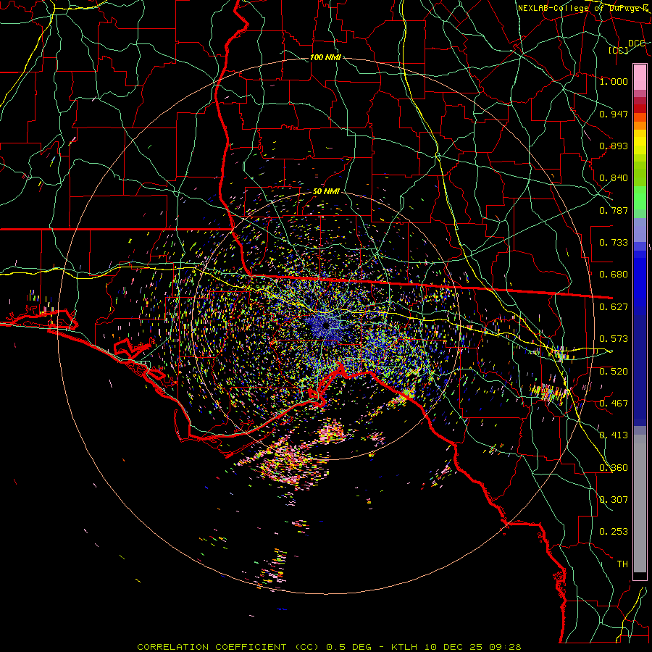Click the pink segment atop the color bar
The height and width of the screenshot is (652, 652).
[x=640, y=78]
